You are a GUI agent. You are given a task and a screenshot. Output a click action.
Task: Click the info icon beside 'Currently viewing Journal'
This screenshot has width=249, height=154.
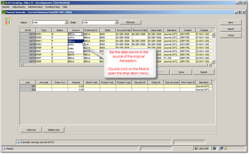(18, 142)
